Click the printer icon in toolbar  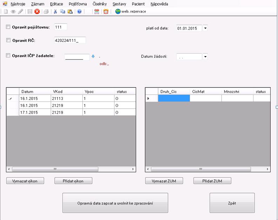[46, 12]
